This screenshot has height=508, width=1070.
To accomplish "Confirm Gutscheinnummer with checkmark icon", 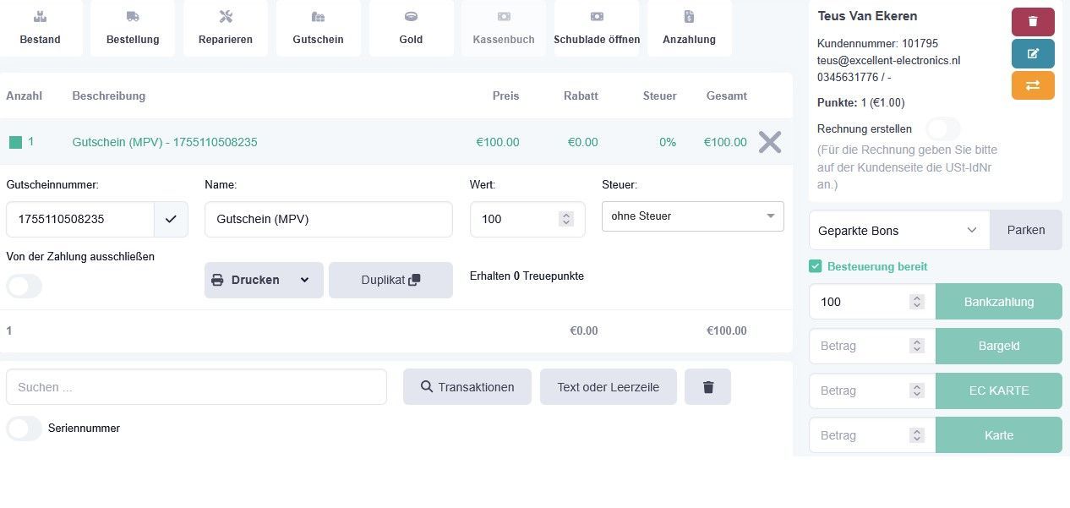I will point(171,219).
